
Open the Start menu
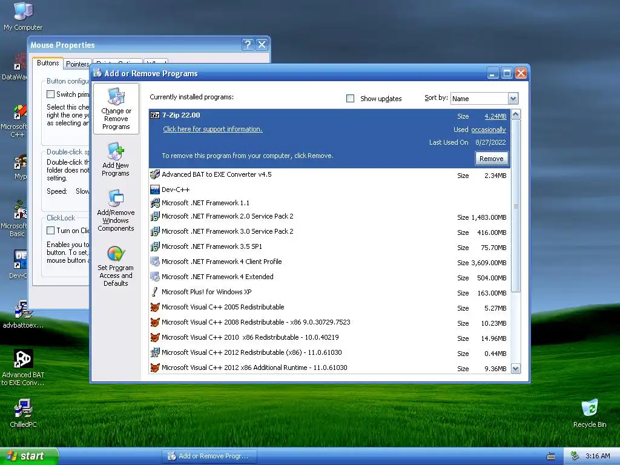[29, 456]
